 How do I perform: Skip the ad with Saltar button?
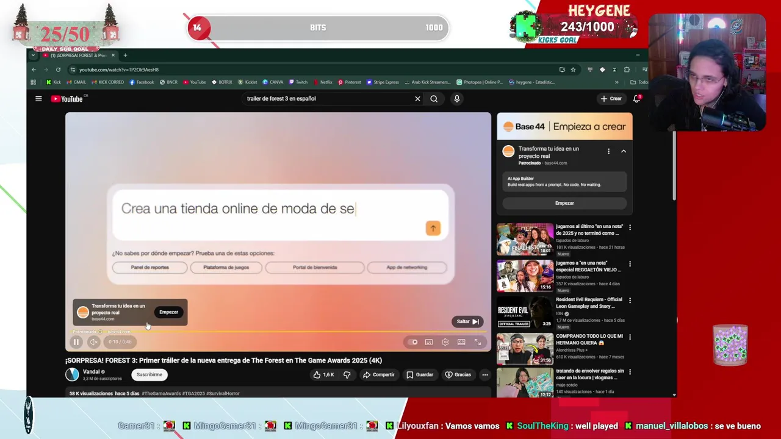tap(467, 321)
